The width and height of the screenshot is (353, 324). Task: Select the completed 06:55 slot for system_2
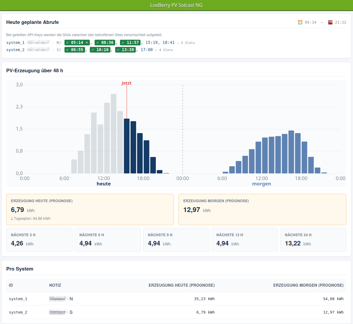[75, 50]
